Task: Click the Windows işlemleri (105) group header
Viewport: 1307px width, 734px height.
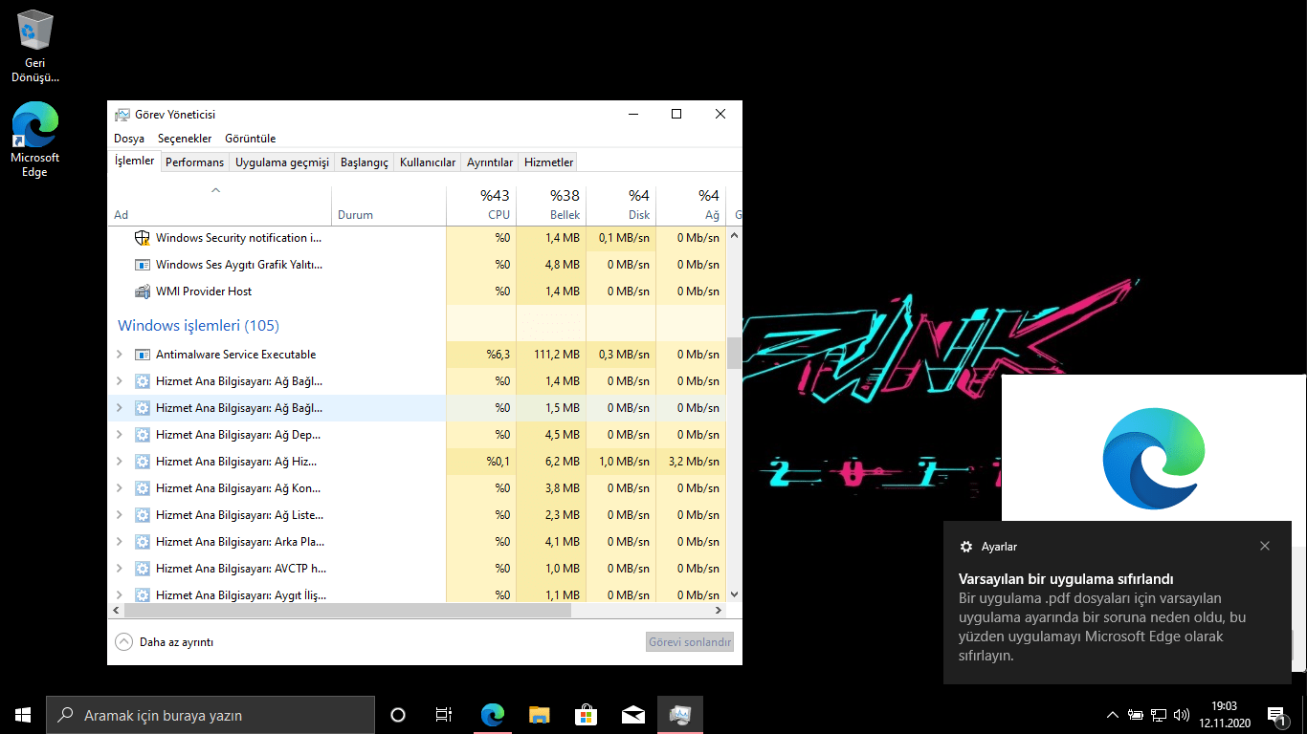Action: tap(198, 326)
